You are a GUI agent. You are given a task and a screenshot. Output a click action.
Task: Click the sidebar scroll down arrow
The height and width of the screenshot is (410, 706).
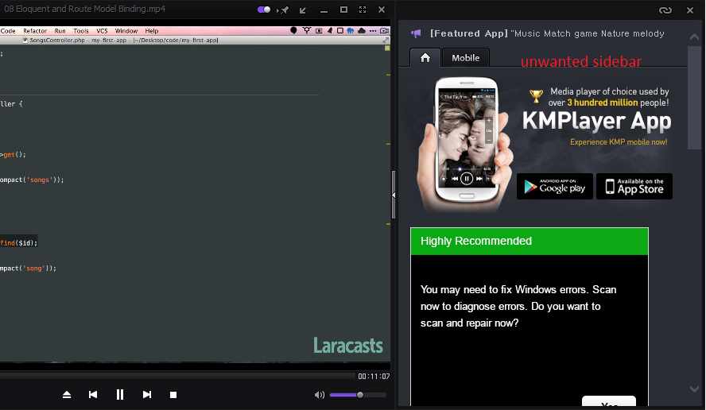(x=694, y=389)
